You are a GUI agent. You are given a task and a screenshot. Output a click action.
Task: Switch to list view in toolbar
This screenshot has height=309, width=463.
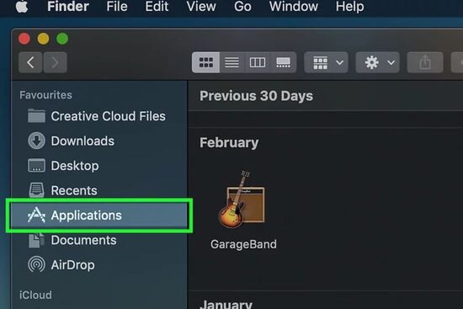click(x=231, y=62)
